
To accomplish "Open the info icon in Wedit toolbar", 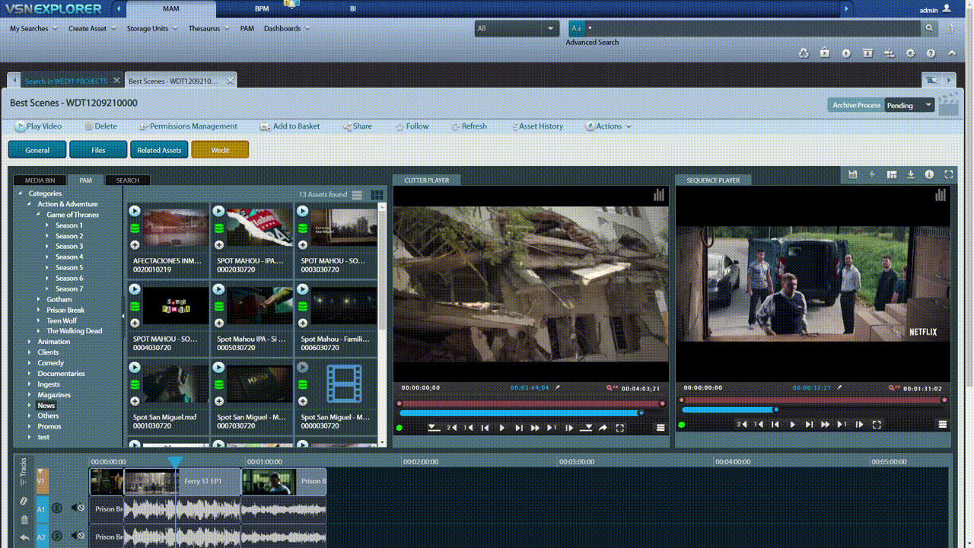I will [929, 174].
